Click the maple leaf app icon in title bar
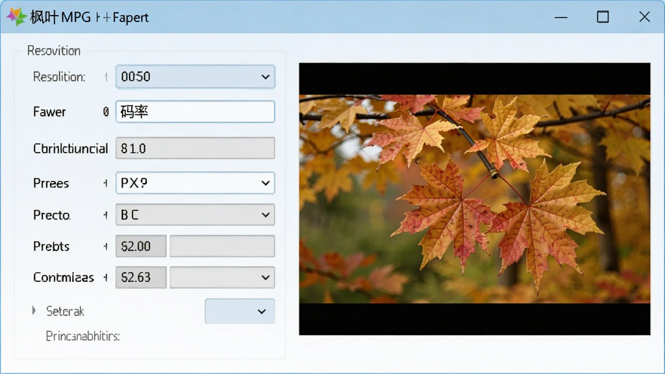This screenshot has width=665, height=374. (x=16, y=17)
